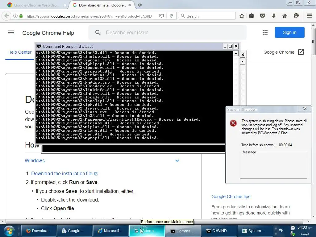Open the external icon beside installation file link
The width and height of the screenshot is (316, 237).
pos(96,174)
